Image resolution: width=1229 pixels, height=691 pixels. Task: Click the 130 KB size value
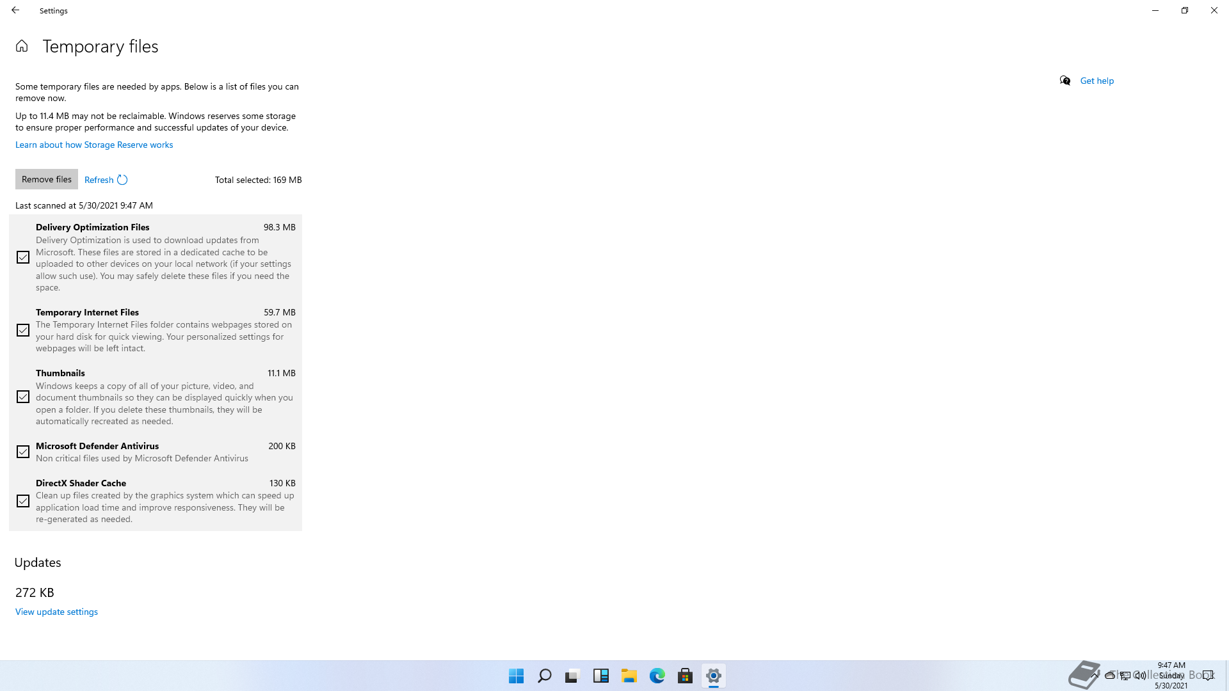282,483
